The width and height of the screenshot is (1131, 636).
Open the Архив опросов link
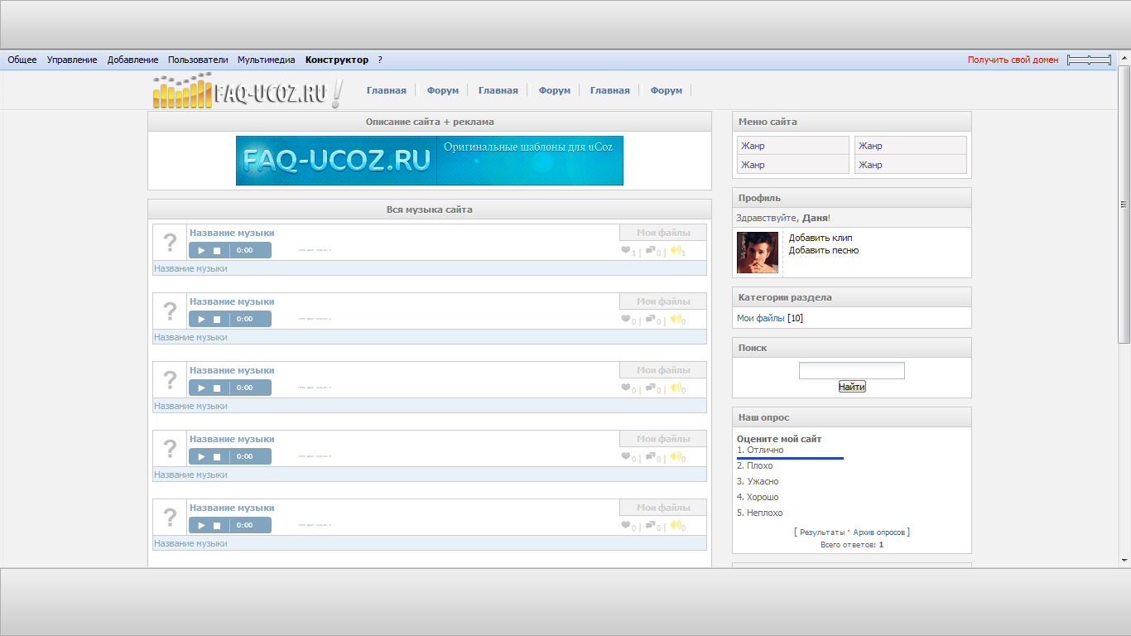pyautogui.click(x=879, y=532)
